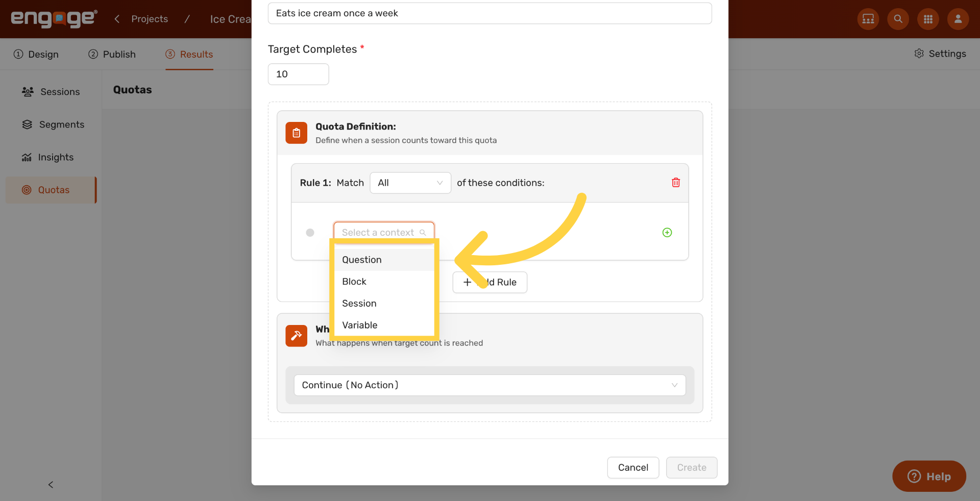Open Sessions in the sidebar

point(51,92)
